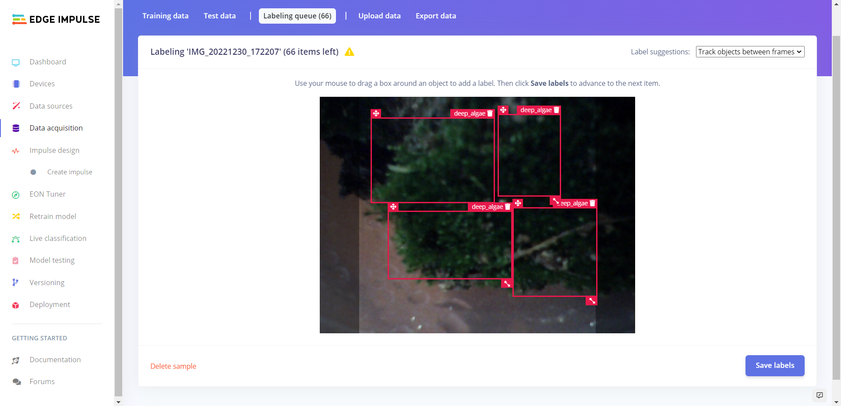Open the Dashboard page

click(48, 62)
